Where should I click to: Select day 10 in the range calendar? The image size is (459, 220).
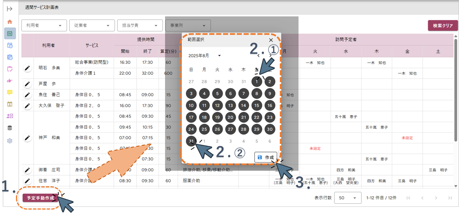click(x=191, y=105)
